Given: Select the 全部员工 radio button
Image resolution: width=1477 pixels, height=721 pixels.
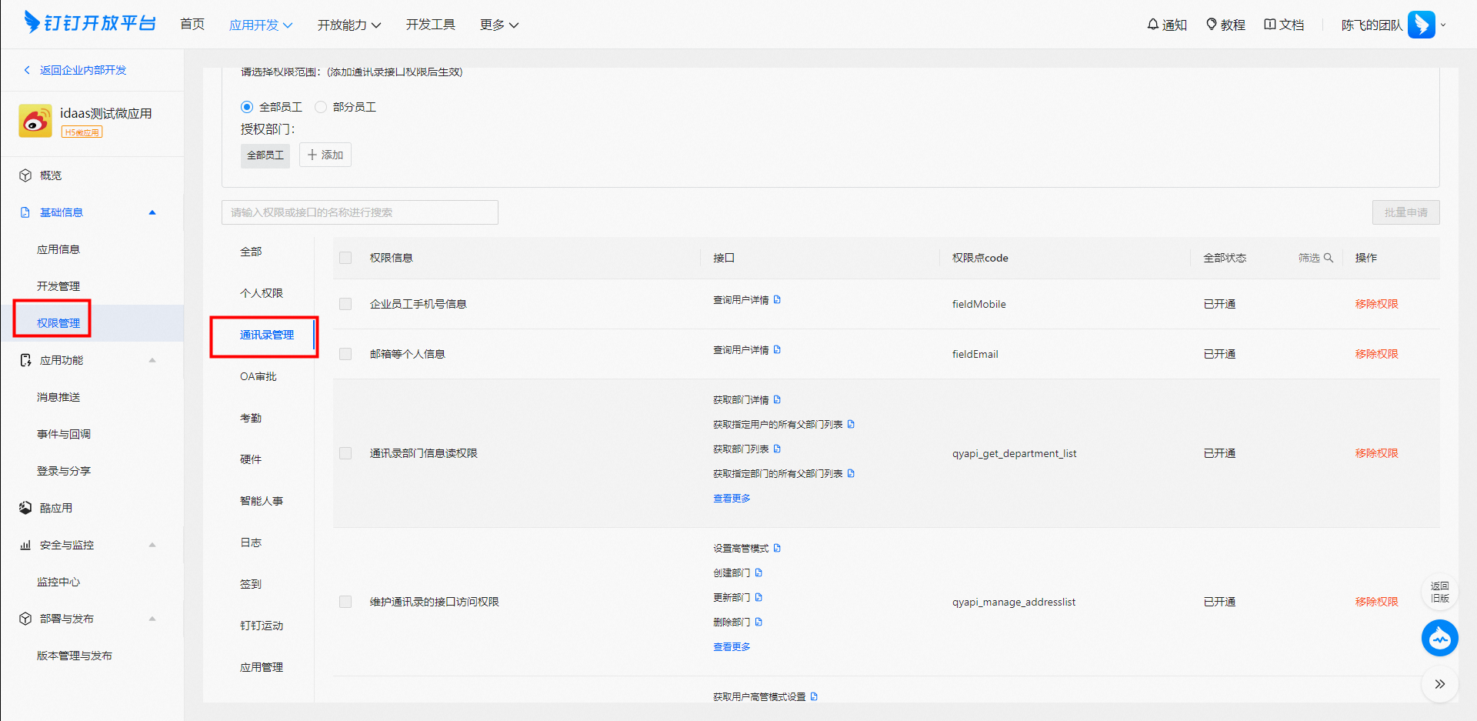Looking at the screenshot, I should 247,107.
